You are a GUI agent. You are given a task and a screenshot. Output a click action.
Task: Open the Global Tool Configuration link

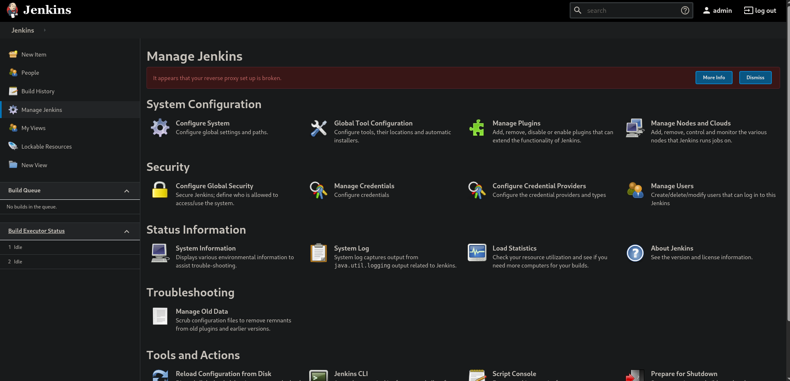(x=373, y=123)
